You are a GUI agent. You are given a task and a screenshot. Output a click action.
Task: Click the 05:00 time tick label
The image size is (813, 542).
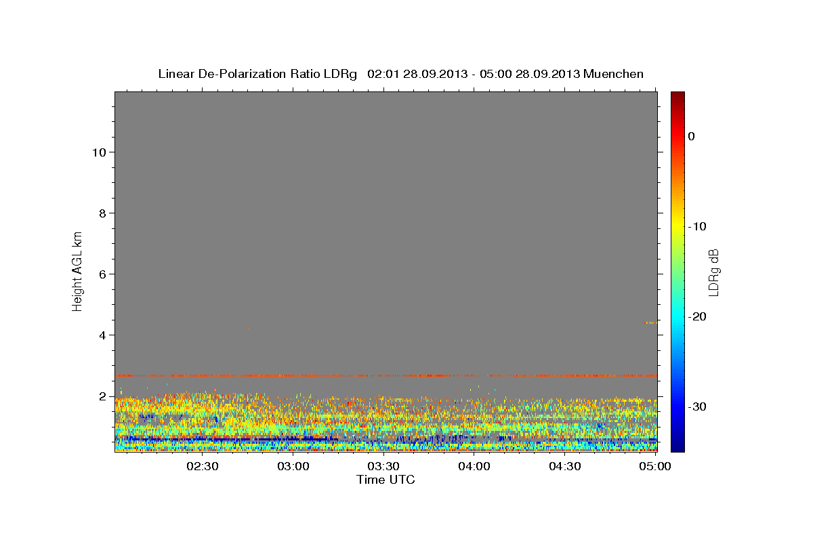pos(655,466)
